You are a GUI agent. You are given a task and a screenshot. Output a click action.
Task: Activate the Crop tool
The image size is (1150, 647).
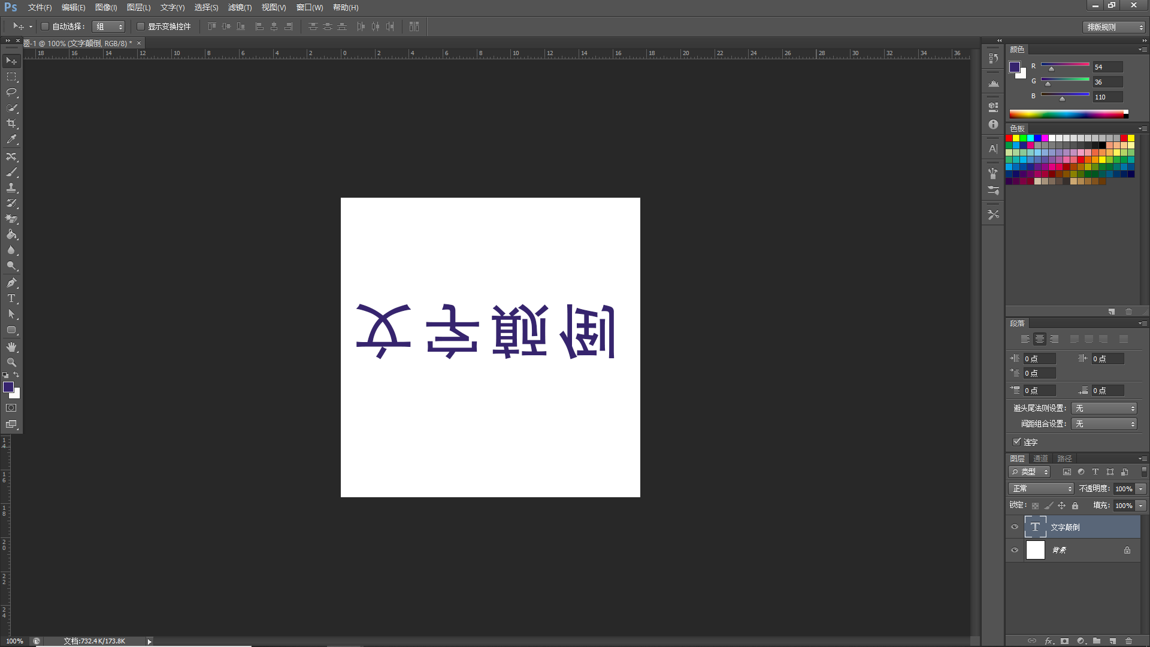click(x=11, y=123)
